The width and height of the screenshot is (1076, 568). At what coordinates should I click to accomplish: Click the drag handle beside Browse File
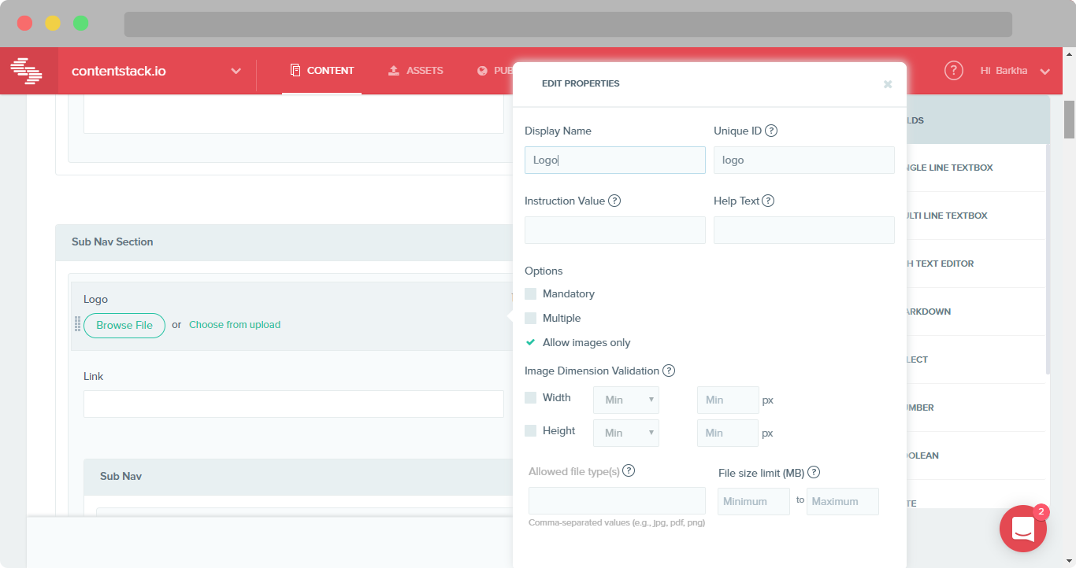(x=77, y=324)
